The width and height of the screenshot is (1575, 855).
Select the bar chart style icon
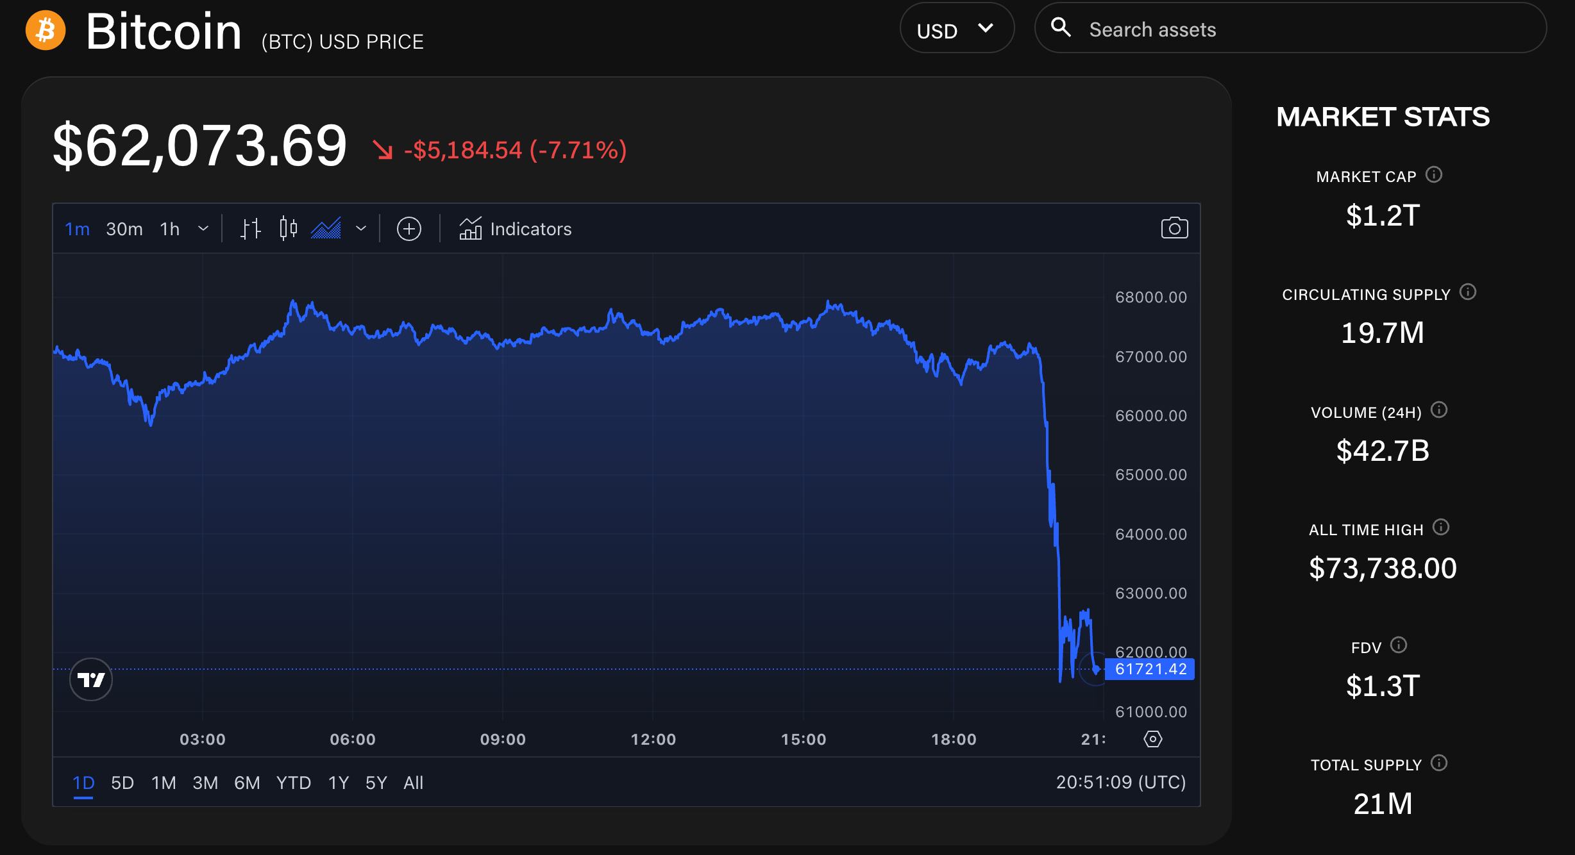[250, 229]
